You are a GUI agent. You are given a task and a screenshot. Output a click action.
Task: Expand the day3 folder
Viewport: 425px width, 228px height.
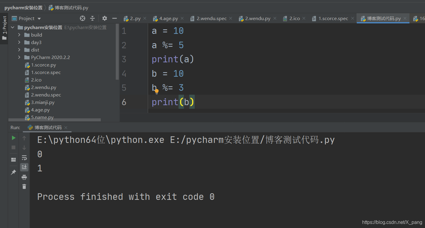click(x=19, y=42)
